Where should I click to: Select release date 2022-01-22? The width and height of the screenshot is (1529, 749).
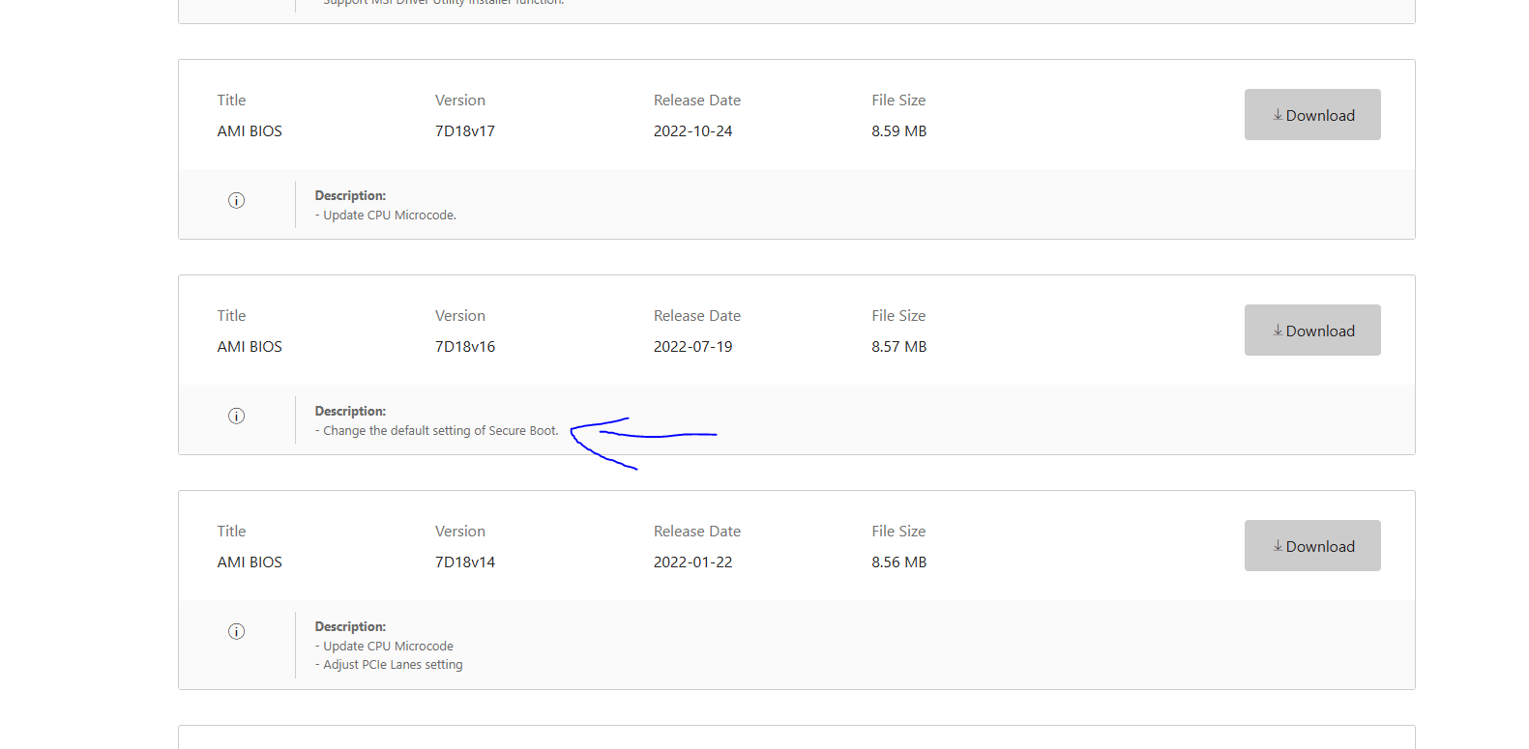(693, 562)
